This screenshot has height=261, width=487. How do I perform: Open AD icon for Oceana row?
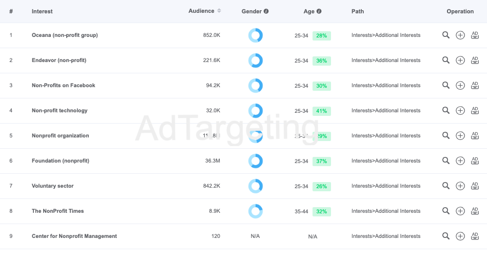point(475,35)
